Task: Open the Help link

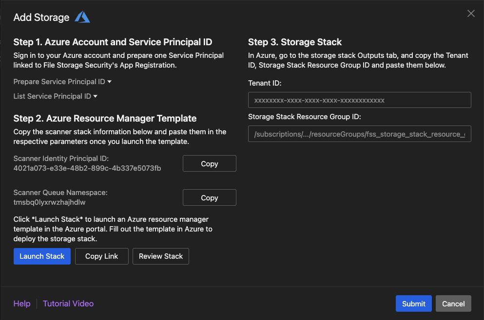Action: pyautogui.click(x=22, y=303)
